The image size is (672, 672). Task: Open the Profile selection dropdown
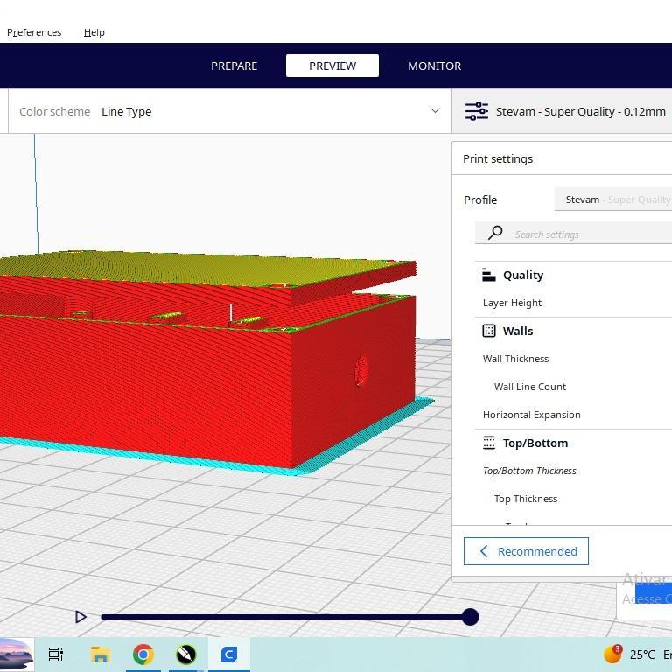coord(612,199)
